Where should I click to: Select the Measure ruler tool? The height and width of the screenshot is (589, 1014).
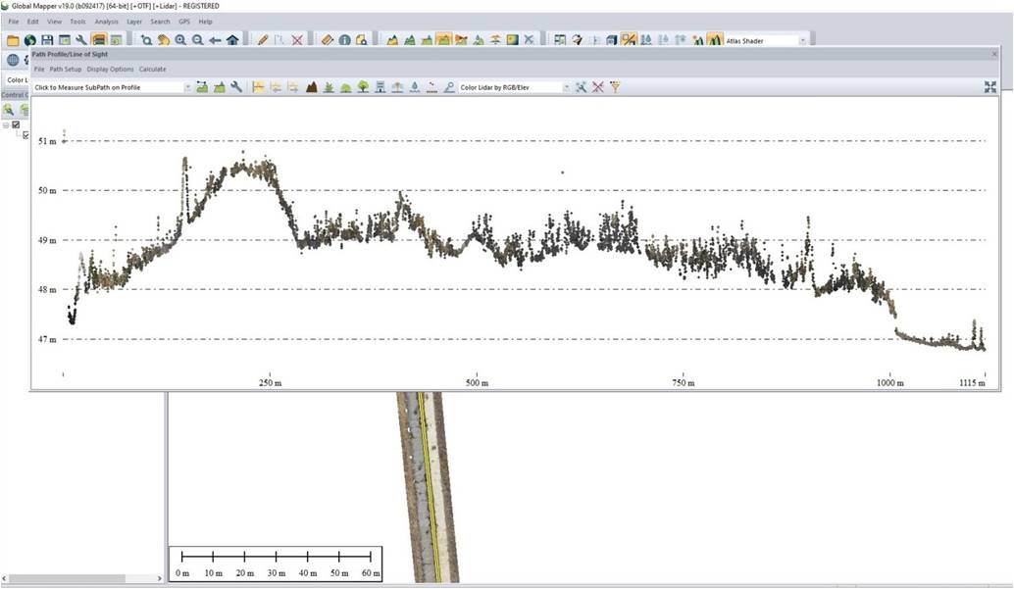pos(328,40)
